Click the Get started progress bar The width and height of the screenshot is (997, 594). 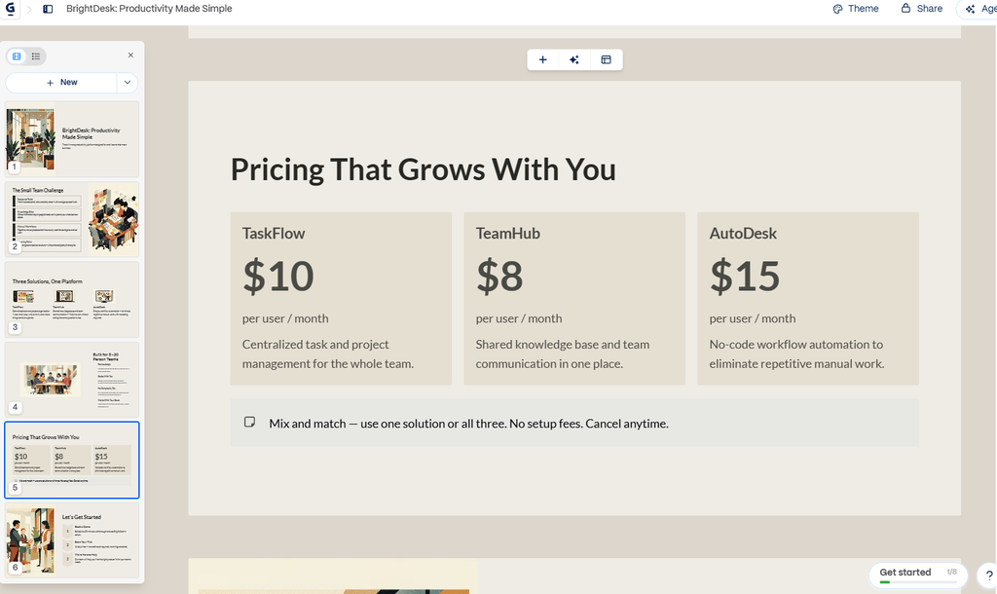coord(917,582)
